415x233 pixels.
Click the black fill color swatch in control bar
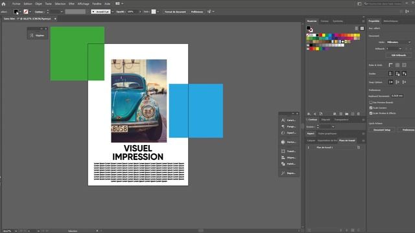point(16,12)
